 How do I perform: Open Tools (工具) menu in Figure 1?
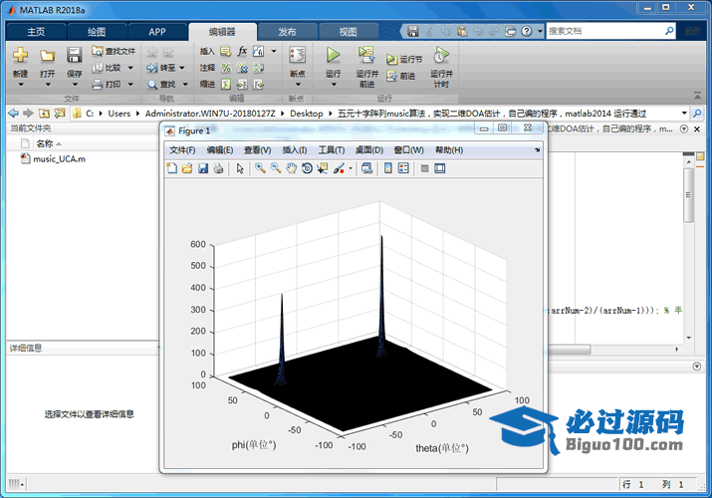pos(332,149)
